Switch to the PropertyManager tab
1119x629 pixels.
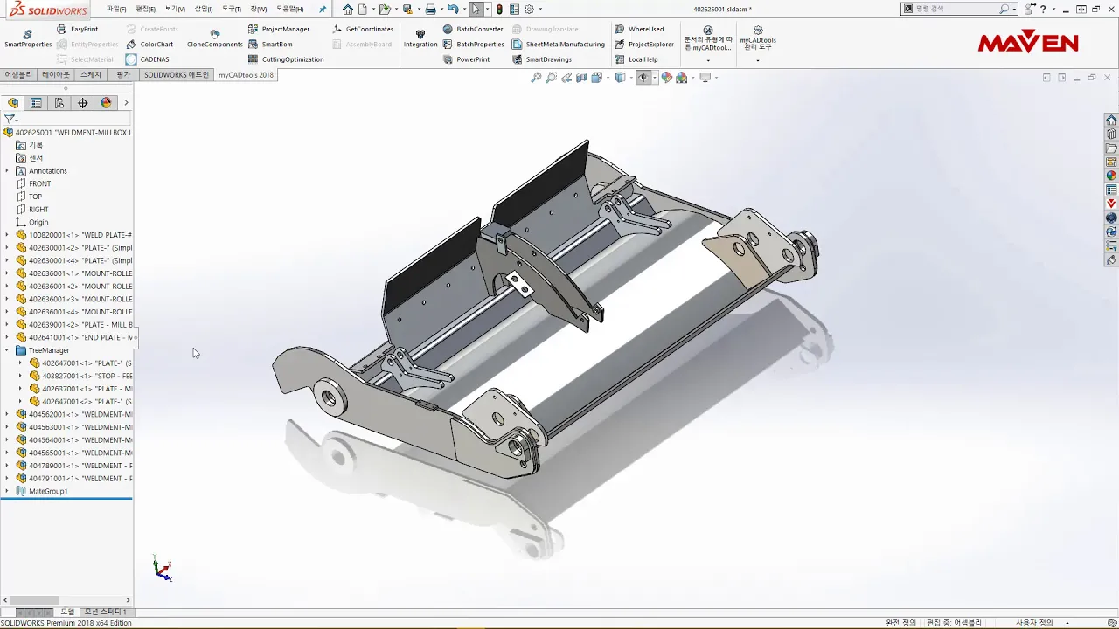pyautogui.click(x=36, y=103)
